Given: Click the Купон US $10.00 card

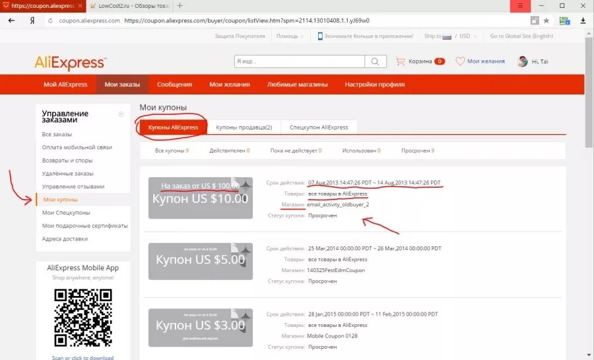Looking at the screenshot, I should point(201,198).
